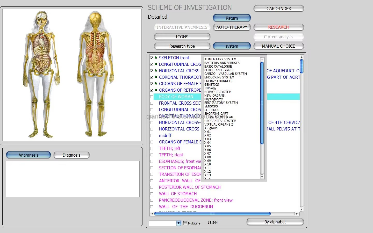This screenshot has height=233, width=373.
Task: Switch to the Diagnosis tab
Action: pos(71,155)
